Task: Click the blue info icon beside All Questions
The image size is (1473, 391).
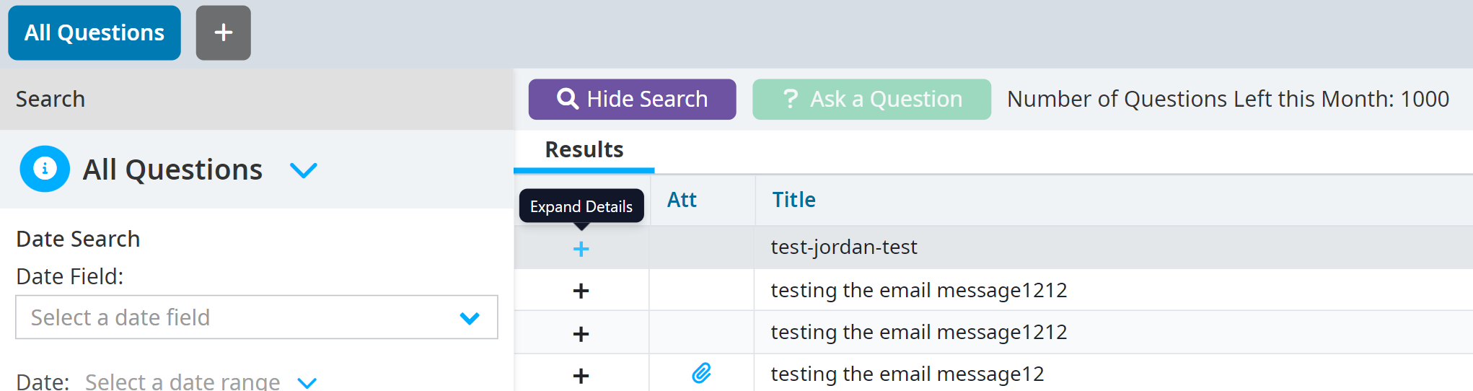Action: pos(45,169)
